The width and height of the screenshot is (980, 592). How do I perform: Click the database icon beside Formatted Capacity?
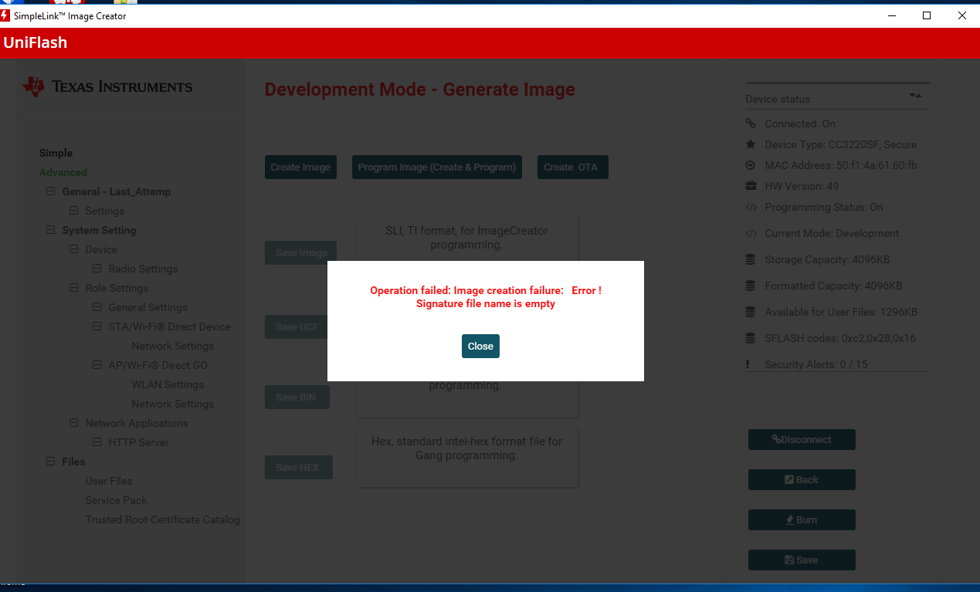[x=751, y=286]
